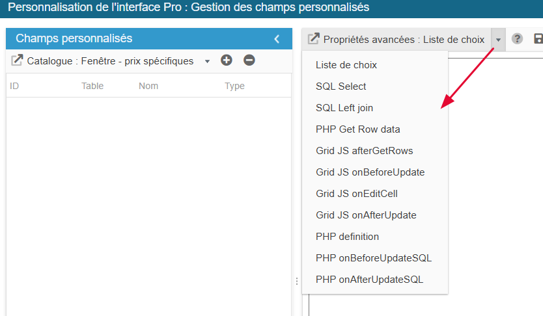Click the help question mark icon
543x316 pixels.
(518, 39)
